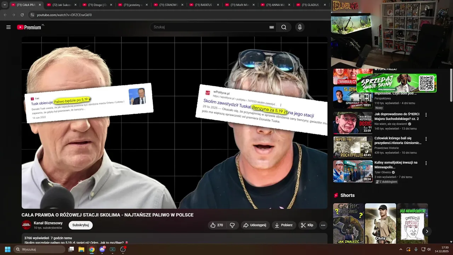Open the 'Chris' soldier Short
Viewport: 453px width, 255px height.
(380, 223)
